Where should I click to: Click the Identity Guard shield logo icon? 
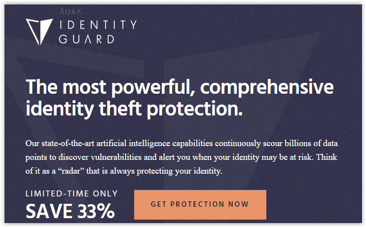point(39,32)
